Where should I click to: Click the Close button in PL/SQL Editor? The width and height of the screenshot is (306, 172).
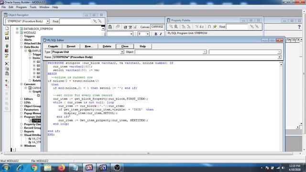(125, 46)
